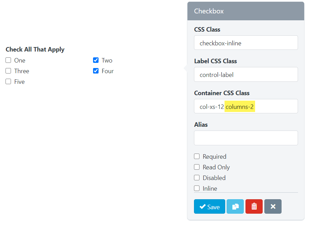Toggle the Inline checkbox
The width and height of the screenshot is (309, 225).
pos(197,188)
